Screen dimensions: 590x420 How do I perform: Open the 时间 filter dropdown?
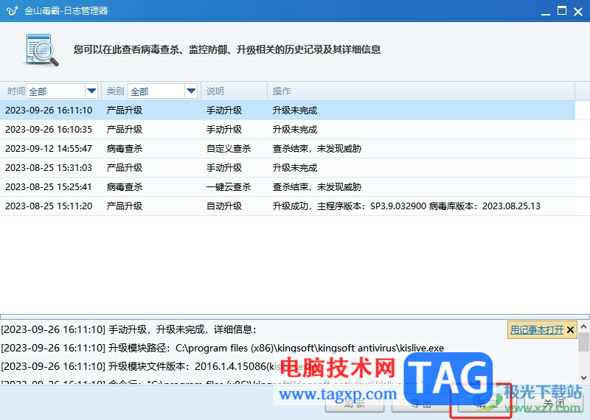[62, 91]
